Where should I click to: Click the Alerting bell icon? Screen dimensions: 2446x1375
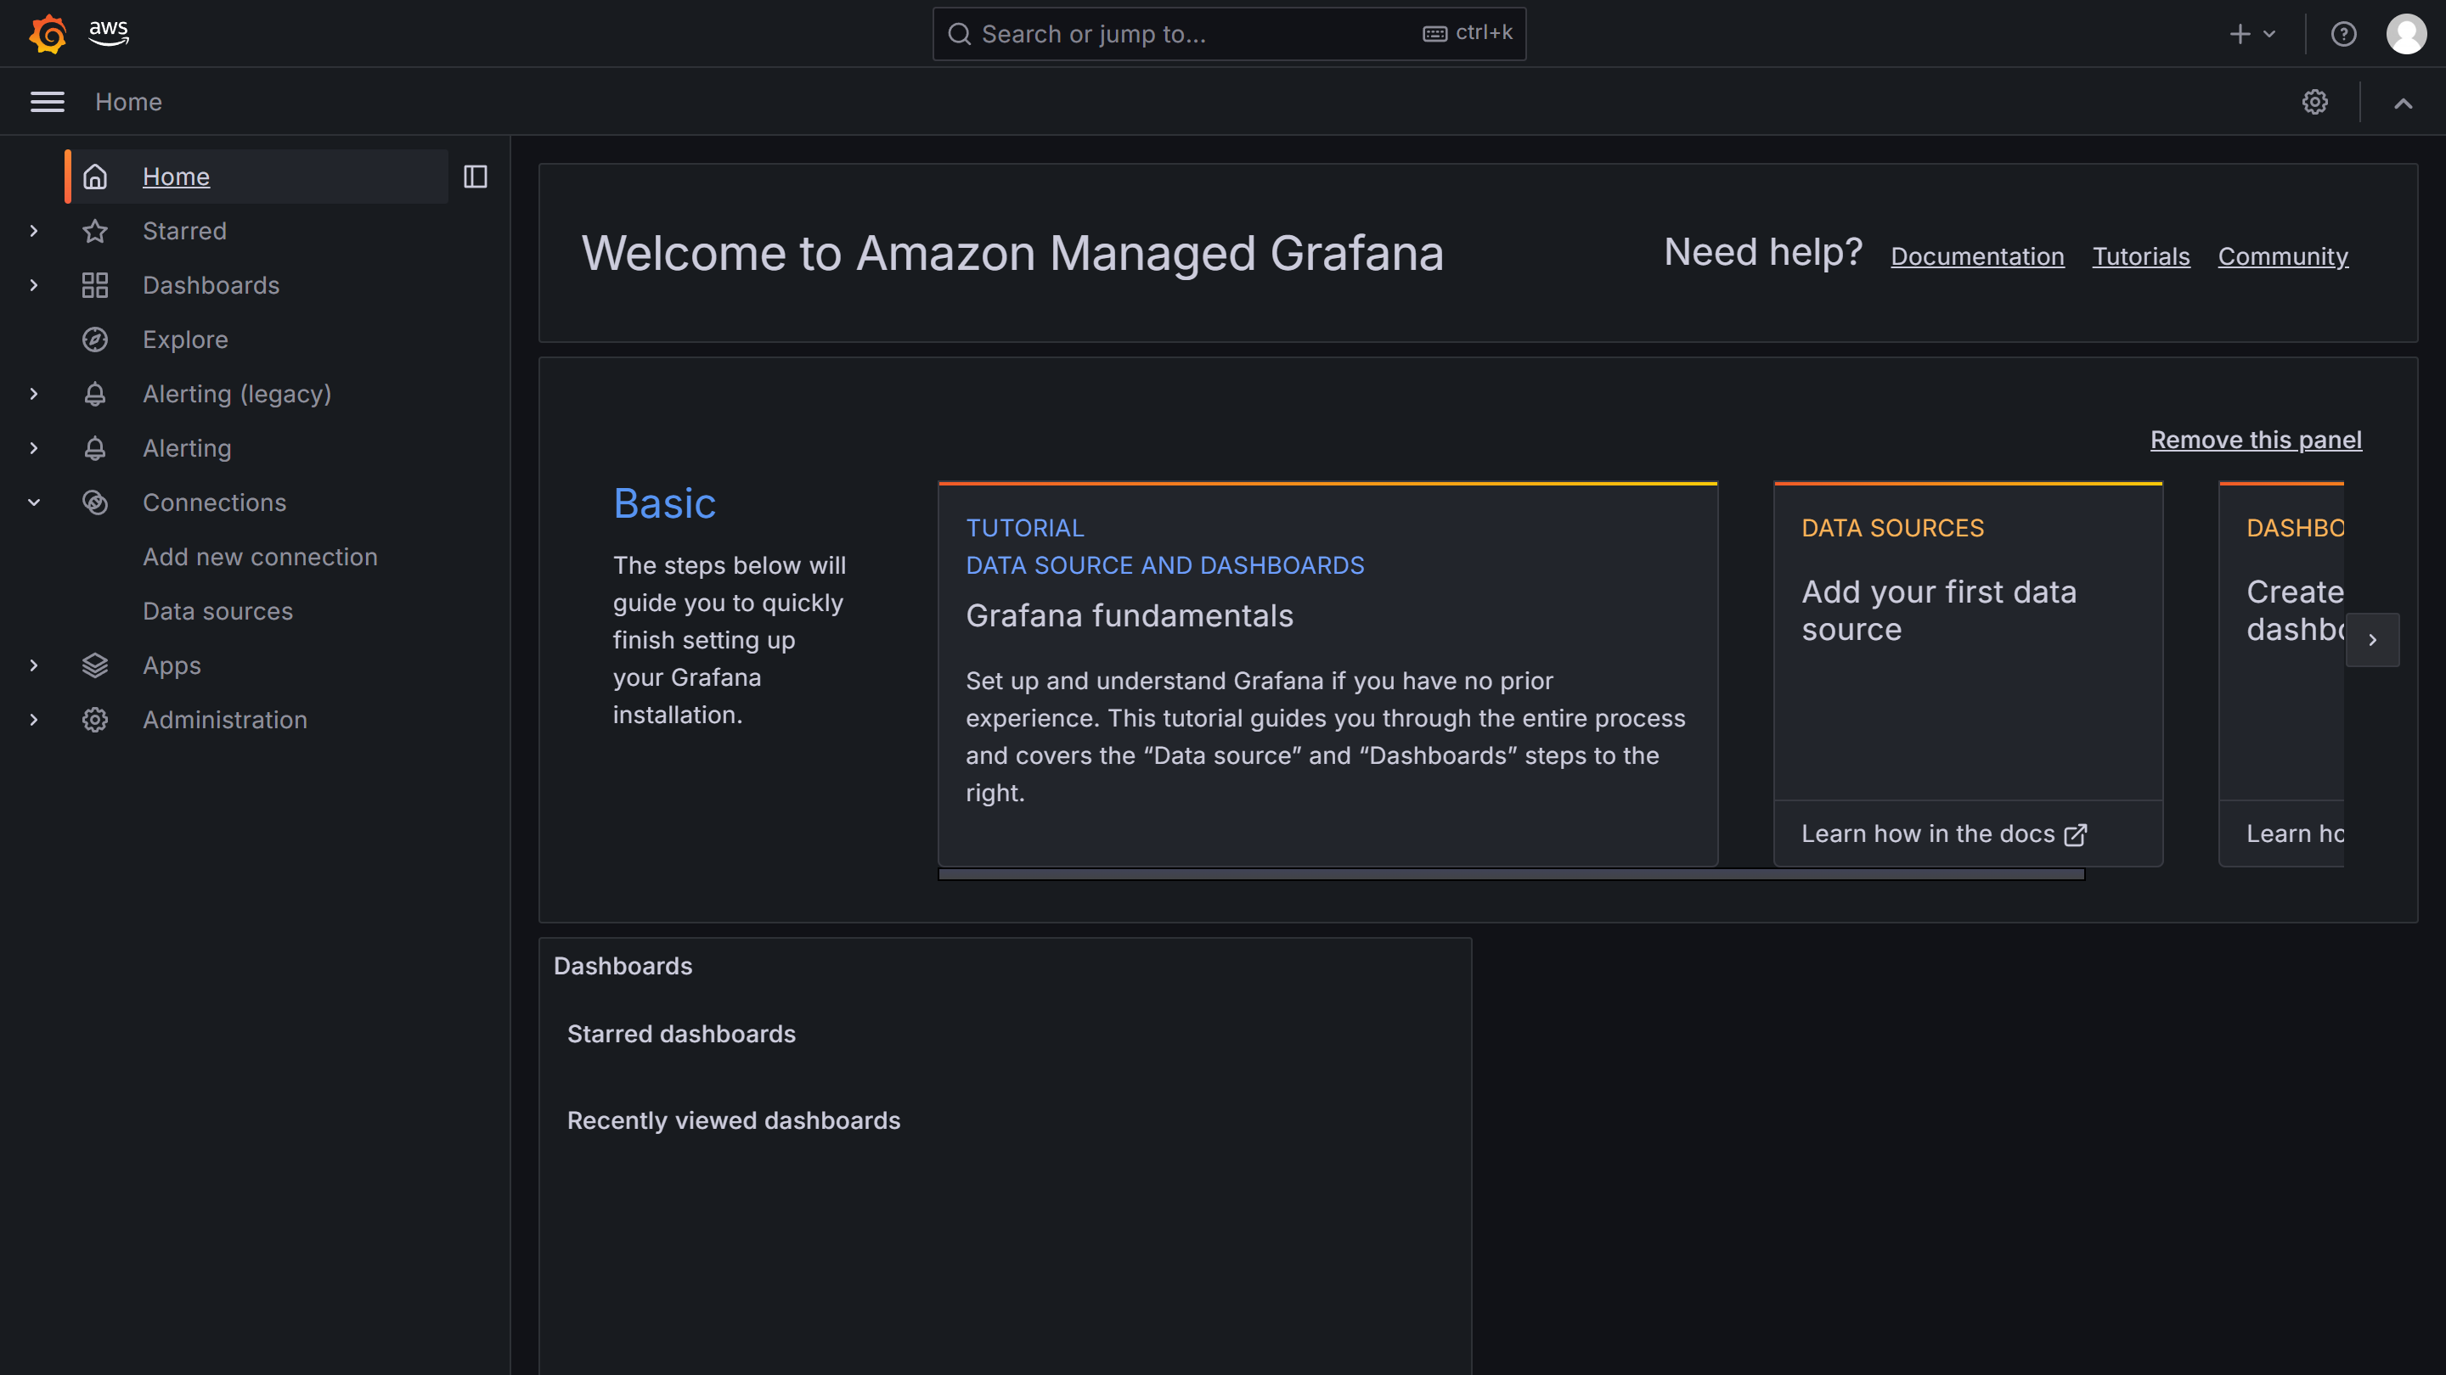(x=95, y=448)
